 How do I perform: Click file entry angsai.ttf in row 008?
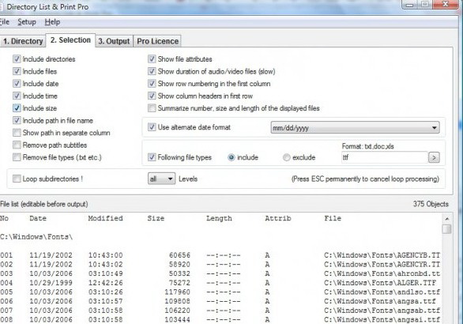coord(382,319)
